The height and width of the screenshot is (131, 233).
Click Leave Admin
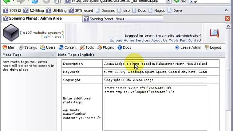click(188, 47)
